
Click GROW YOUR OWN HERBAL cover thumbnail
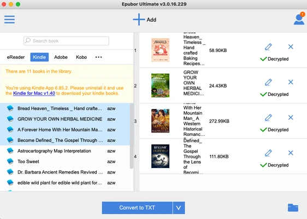(x=160, y=85)
